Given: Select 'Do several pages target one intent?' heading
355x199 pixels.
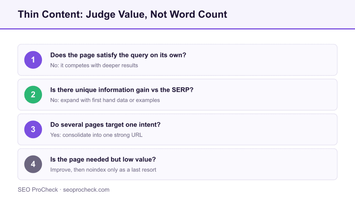Looking at the screenshot, I should [x=105, y=124].
